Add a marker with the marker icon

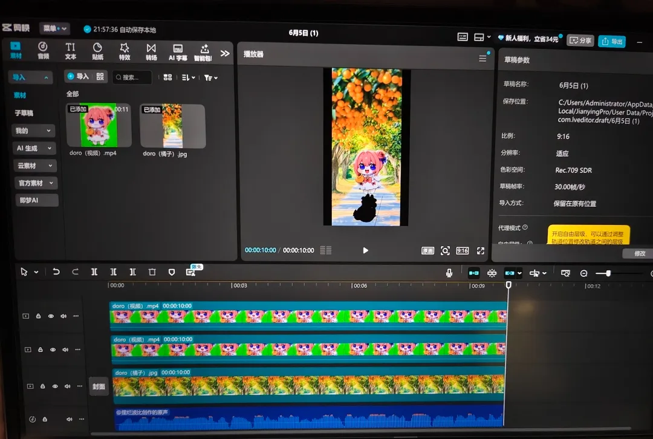(x=172, y=272)
